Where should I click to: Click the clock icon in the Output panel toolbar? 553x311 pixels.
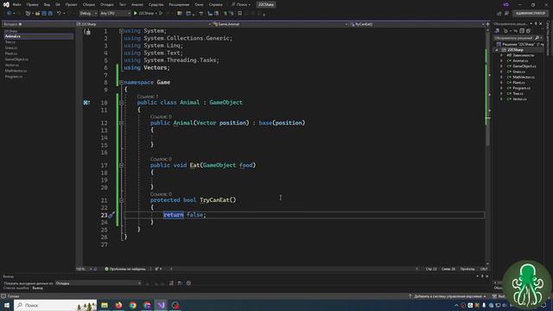(188, 283)
